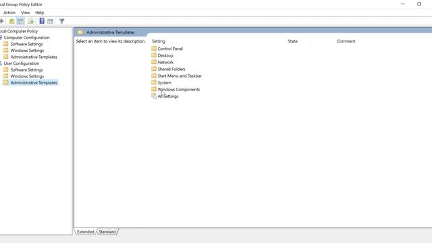Select Software Settings under User Configuration

tap(27, 70)
